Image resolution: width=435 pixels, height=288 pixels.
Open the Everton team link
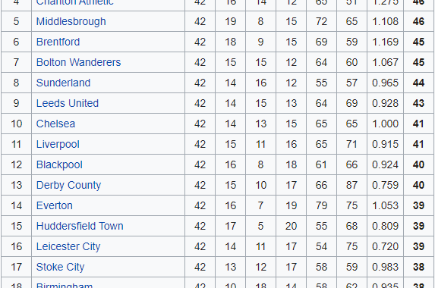[55, 205]
